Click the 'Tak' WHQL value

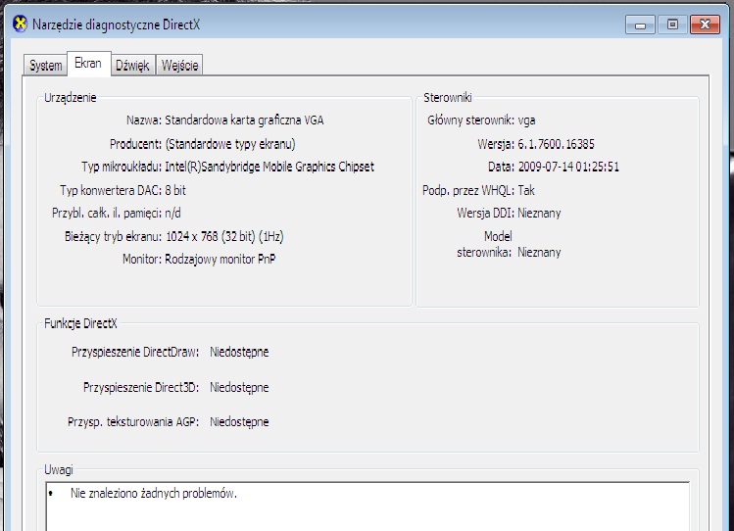(526, 190)
